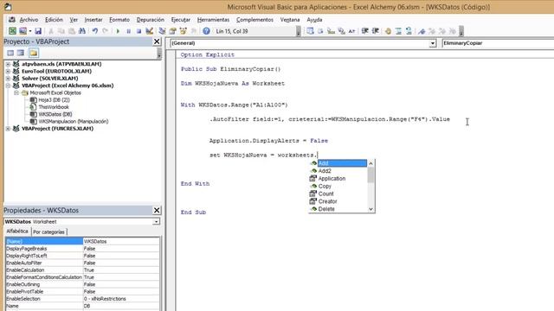Toggle Design Mode icon

point(150,31)
